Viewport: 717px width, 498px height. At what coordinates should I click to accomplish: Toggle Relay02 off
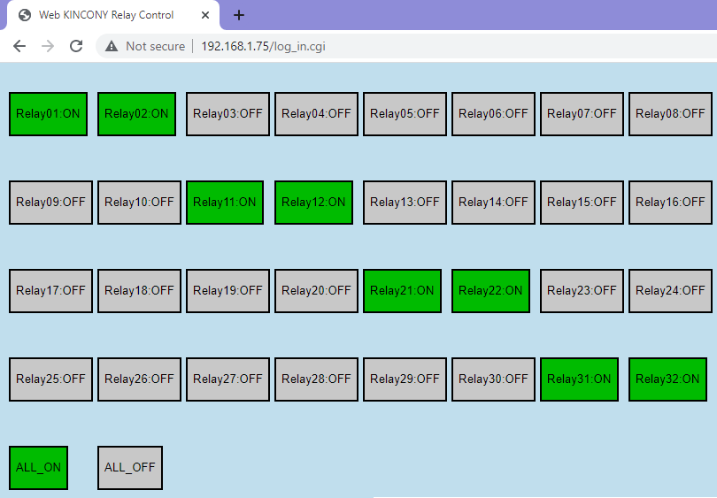coord(136,114)
